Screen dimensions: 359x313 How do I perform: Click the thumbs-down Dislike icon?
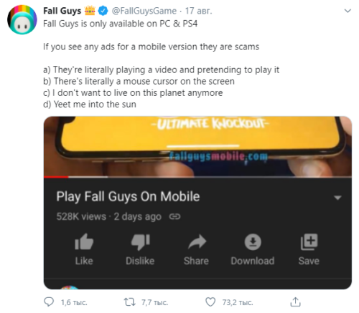pos(140,242)
